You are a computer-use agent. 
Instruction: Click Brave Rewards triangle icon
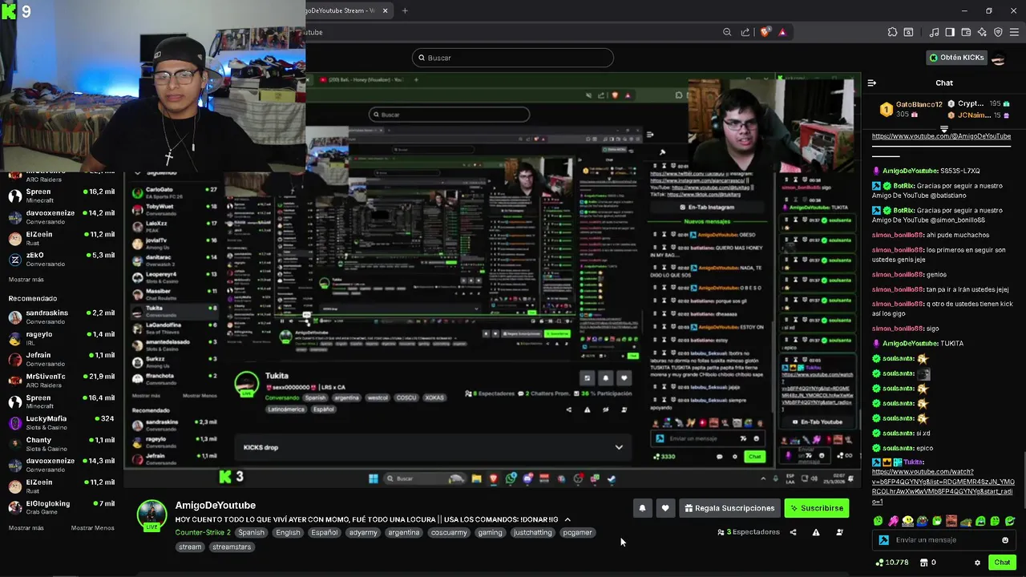click(x=782, y=32)
